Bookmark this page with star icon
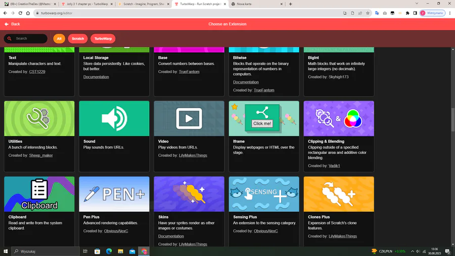Viewport: 455px width, 256px height. pyautogui.click(x=368, y=13)
